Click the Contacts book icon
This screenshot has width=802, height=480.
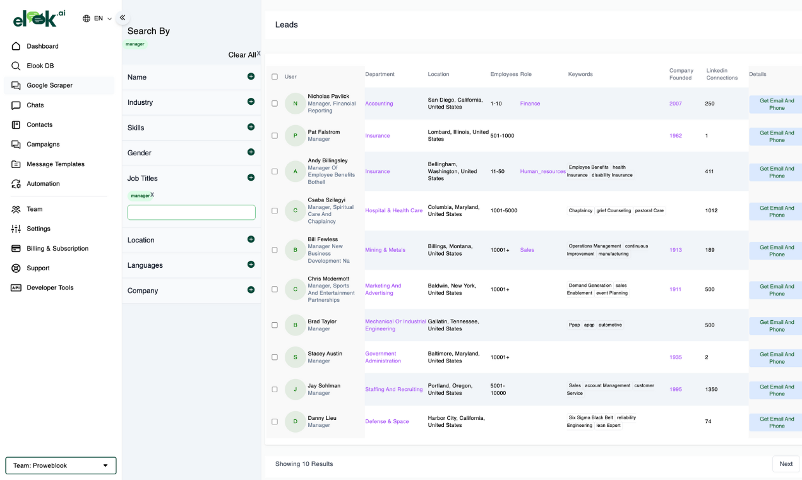click(16, 124)
